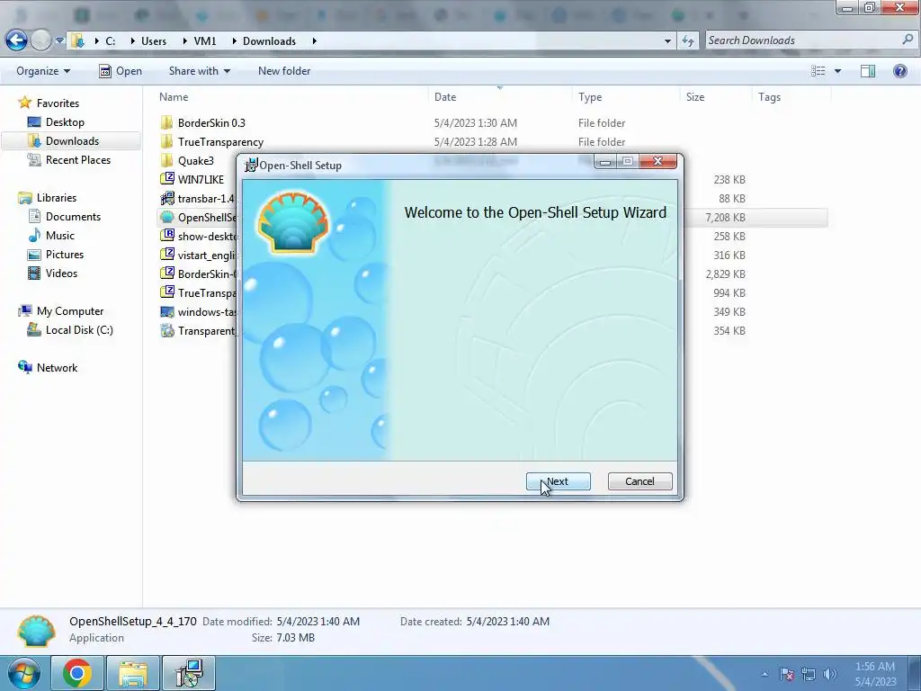Open address bar history dropdown arrow
This screenshot has width=921, height=691.
667,40
